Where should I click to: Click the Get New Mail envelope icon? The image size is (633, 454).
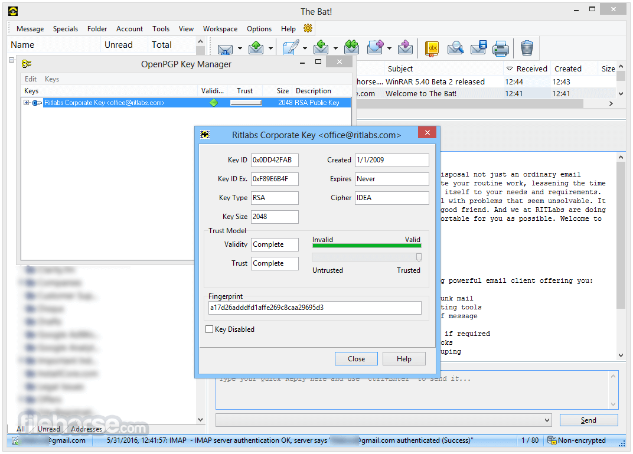(225, 48)
